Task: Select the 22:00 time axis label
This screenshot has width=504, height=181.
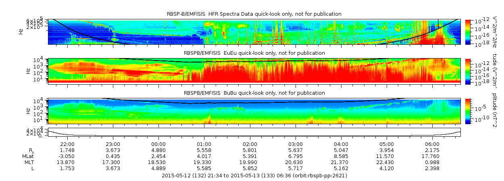Action: (67, 144)
